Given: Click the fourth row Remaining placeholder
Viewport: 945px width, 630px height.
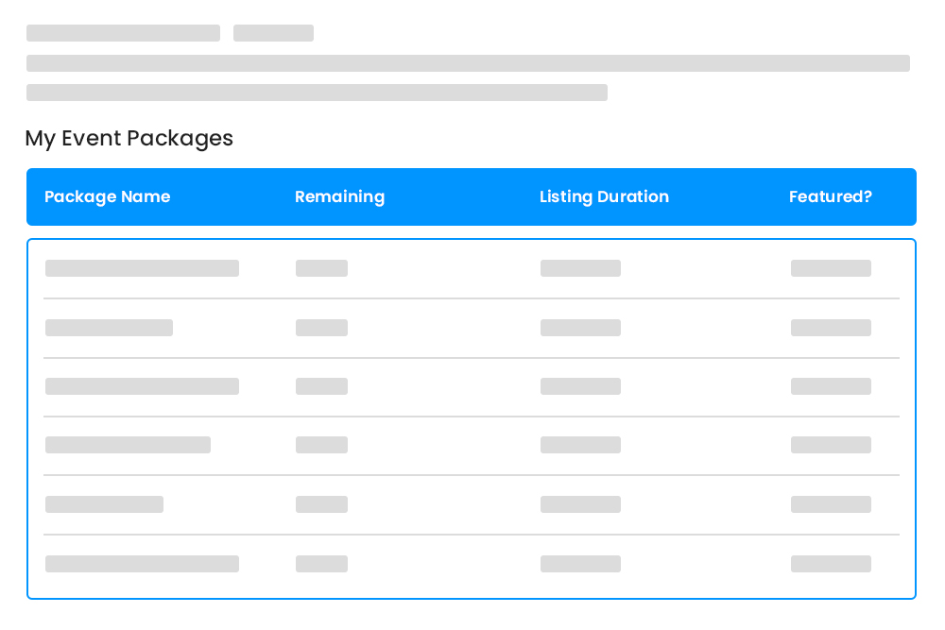Looking at the screenshot, I should click(321, 445).
